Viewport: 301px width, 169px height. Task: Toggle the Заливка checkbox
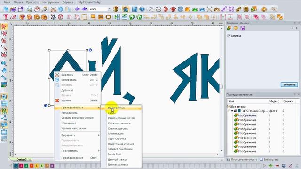tap(229, 36)
